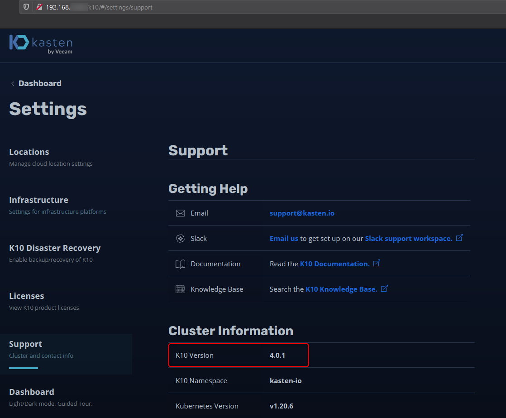Viewport: 506px width, 418px height.
Task: Select K10 Disaster Recovery in sidebar
Action: click(55, 248)
